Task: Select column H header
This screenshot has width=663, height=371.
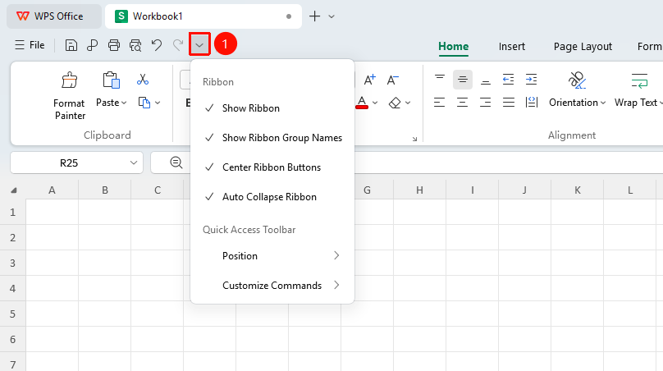Action: click(x=419, y=190)
